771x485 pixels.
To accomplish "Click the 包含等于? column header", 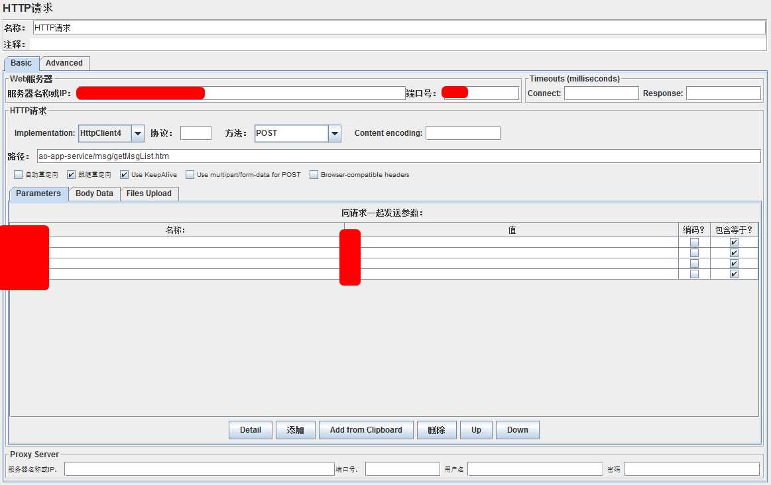I will click(734, 230).
